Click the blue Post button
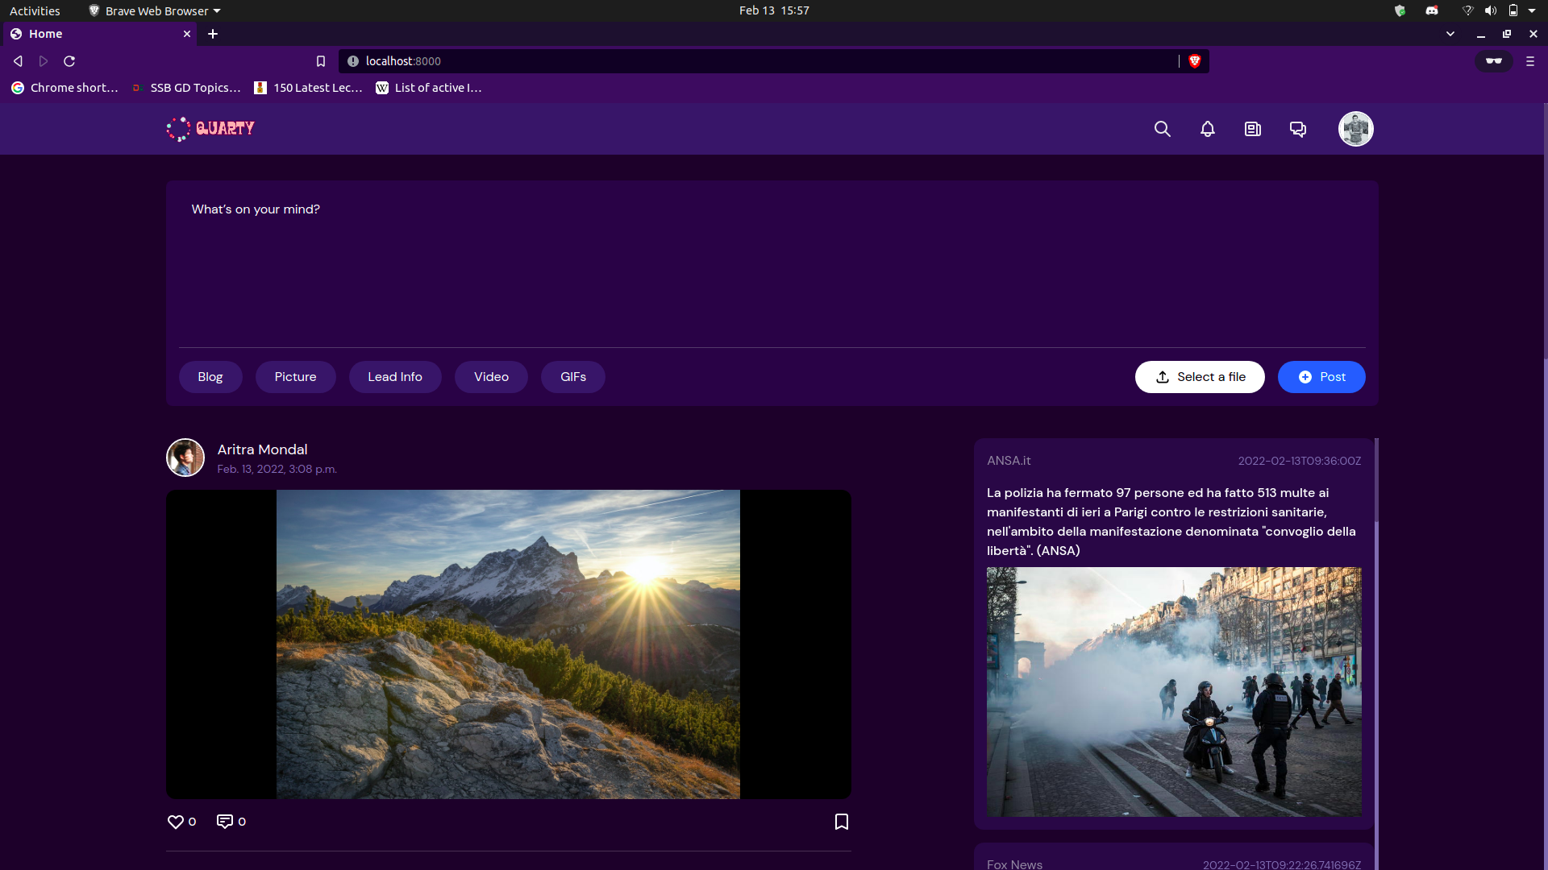Screen dimensions: 1548x870 (1321, 377)
